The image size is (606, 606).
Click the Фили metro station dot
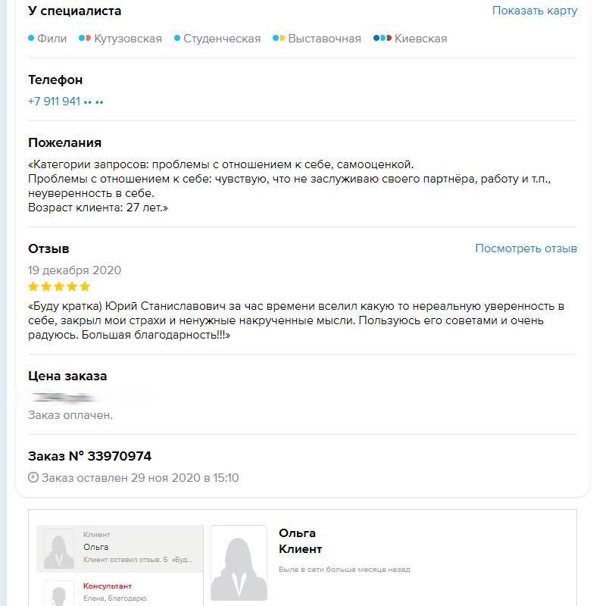pyautogui.click(x=31, y=39)
